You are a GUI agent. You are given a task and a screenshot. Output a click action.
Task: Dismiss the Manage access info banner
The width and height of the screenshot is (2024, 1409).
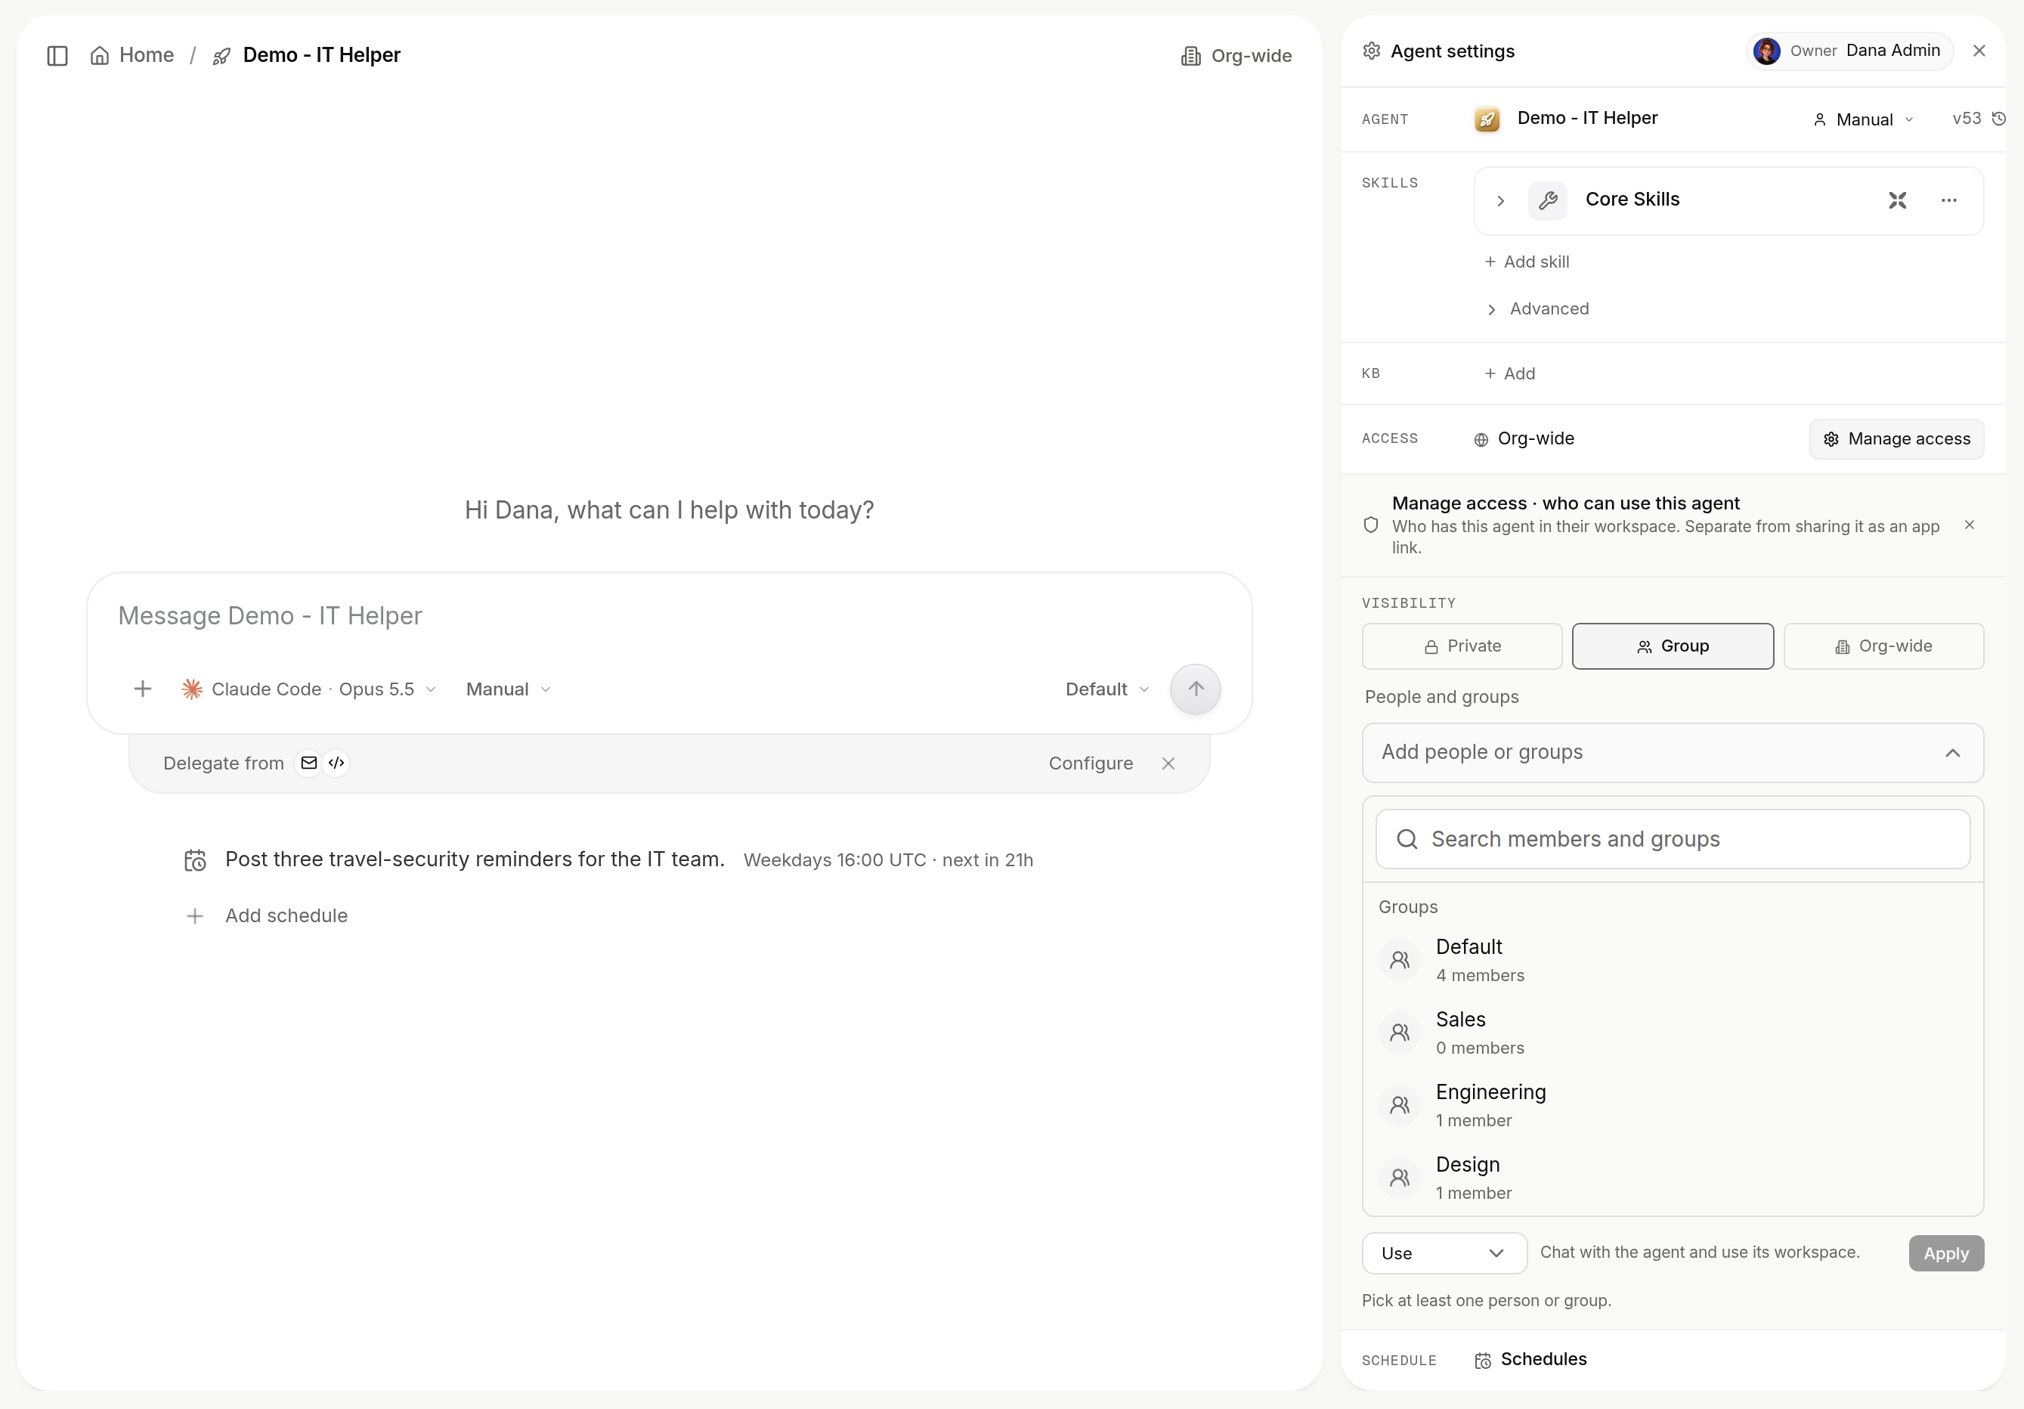pos(1970,525)
